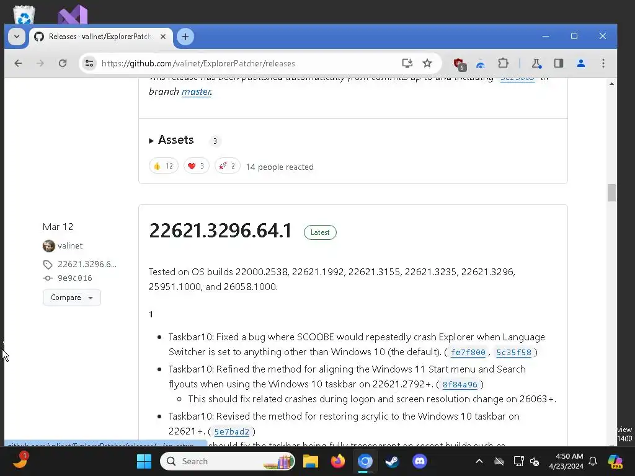Click the network display icon in system tray

518,461
